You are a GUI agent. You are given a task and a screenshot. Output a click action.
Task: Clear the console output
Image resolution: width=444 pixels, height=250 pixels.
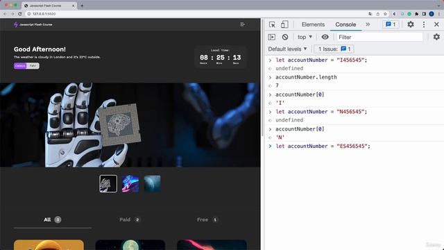pyautogui.click(x=285, y=37)
